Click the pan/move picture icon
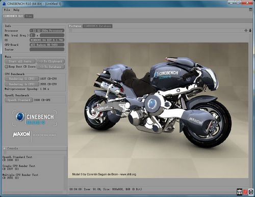Viewport: 255px width, 197px height. click(246, 31)
